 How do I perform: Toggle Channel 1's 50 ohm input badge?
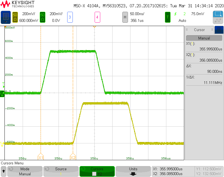tap(15, 17)
